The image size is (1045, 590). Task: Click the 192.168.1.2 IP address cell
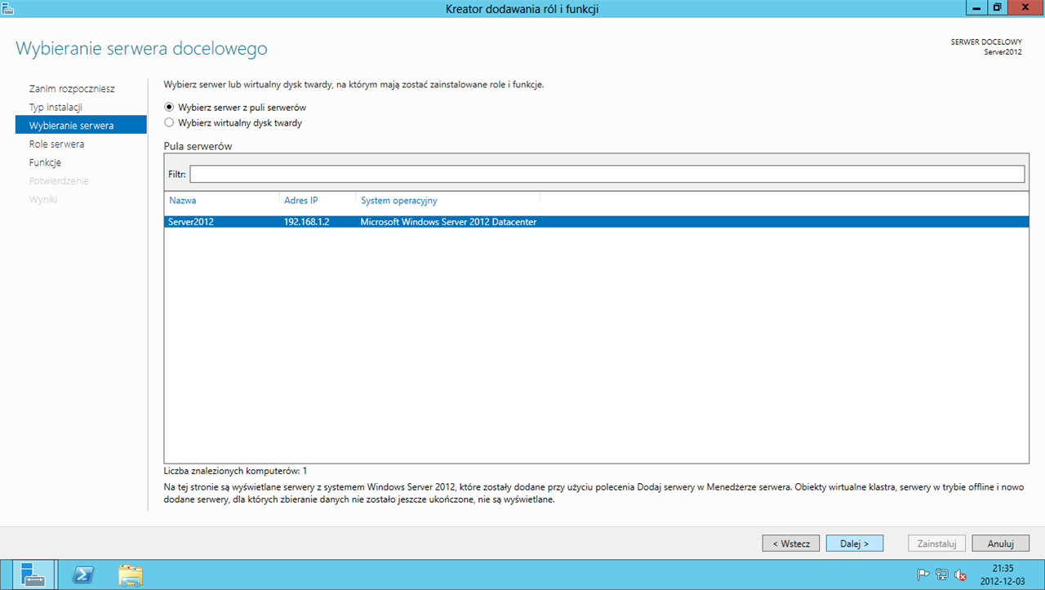tap(306, 221)
